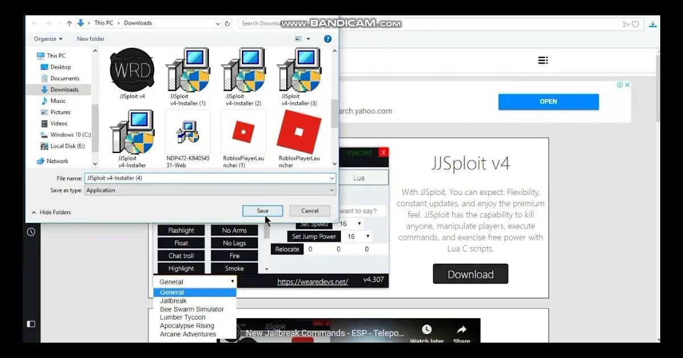Toggle browser sidebar panel icon
The image size is (683, 358).
coord(31,324)
